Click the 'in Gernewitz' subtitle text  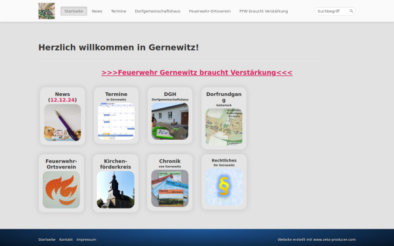click(x=116, y=100)
